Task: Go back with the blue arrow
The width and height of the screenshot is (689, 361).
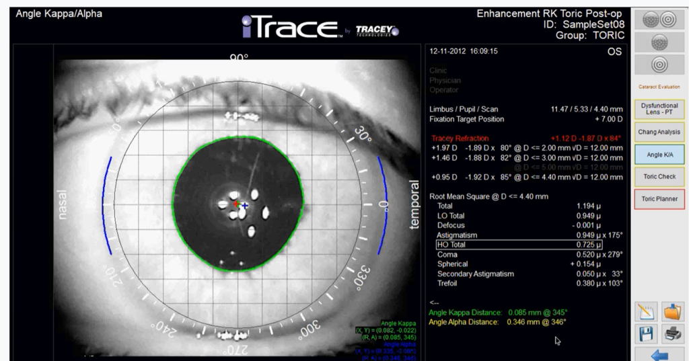Action: coord(659,355)
